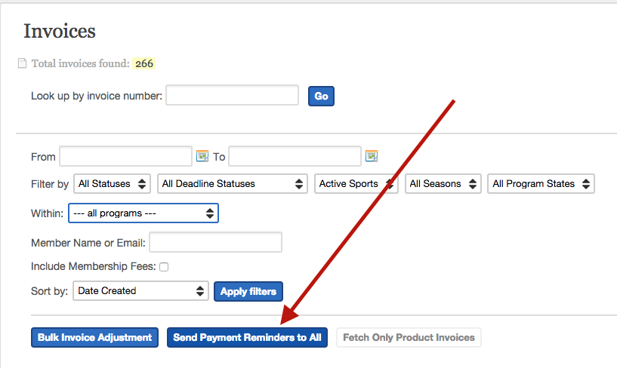Open the All Statuses dropdown

(x=112, y=184)
